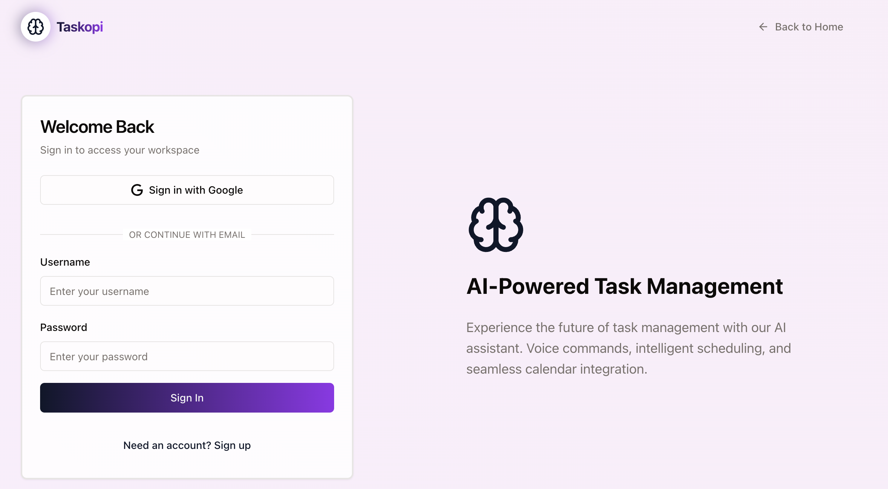This screenshot has height=489, width=888.
Task: Click the divider line right of WITH EMAIL
Action: pyautogui.click(x=293, y=234)
